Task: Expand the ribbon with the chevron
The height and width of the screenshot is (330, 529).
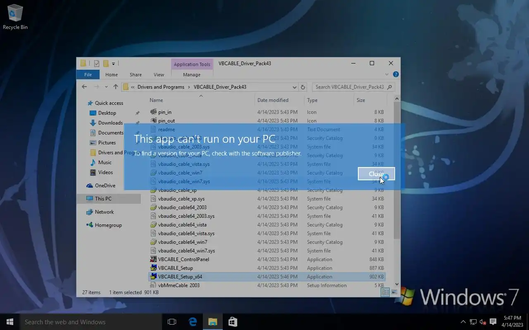Action: pyautogui.click(x=387, y=75)
